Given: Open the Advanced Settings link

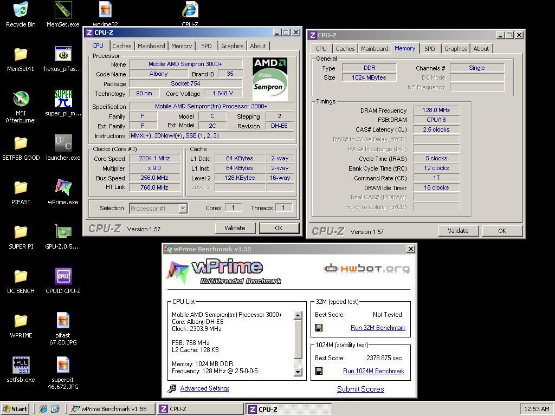Looking at the screenshot, I should 205,388.
